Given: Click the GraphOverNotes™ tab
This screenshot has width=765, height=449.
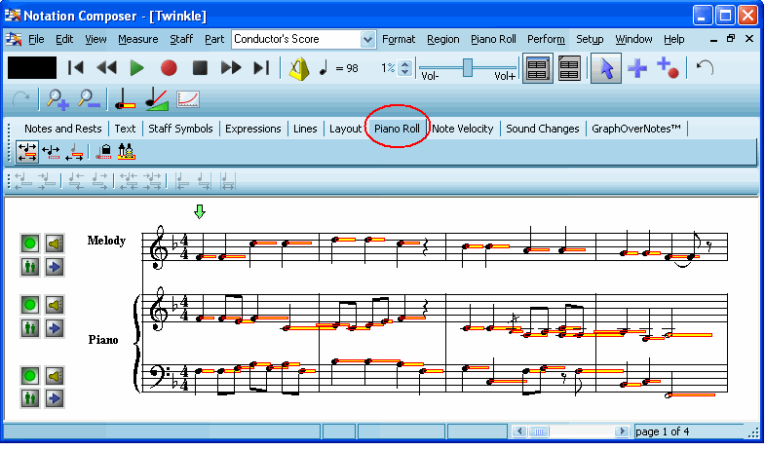Looking at the screenshot, I should pos(635,129).
